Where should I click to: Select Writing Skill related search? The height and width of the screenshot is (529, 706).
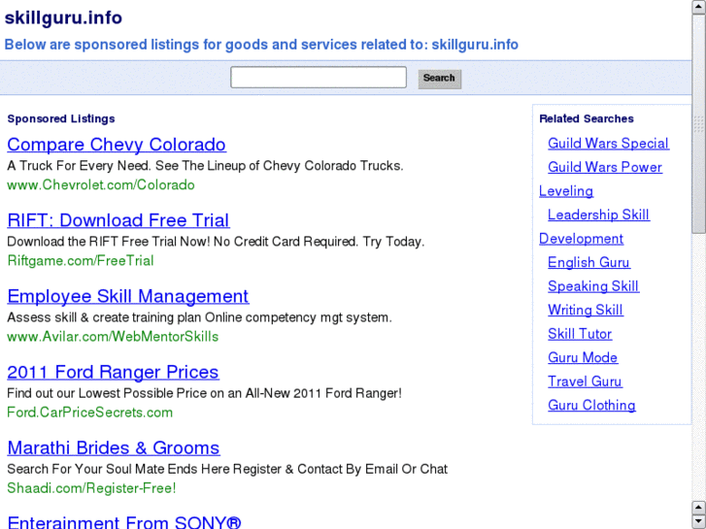(586, 311)
